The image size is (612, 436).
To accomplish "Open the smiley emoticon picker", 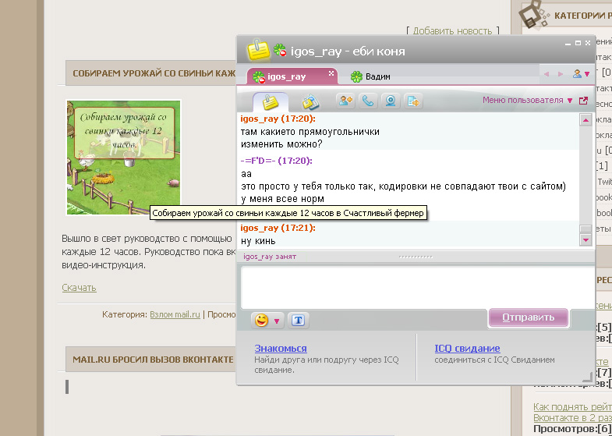I will [262, 321].
